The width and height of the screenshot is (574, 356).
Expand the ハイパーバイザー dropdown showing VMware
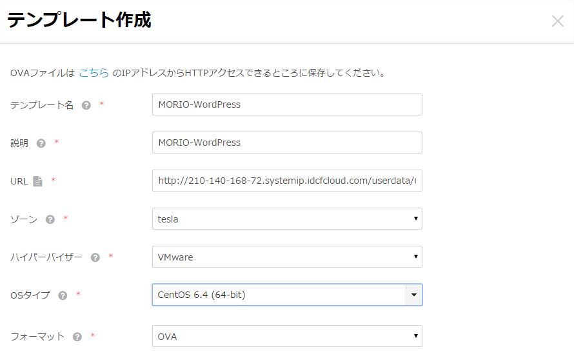click(287, 257)
